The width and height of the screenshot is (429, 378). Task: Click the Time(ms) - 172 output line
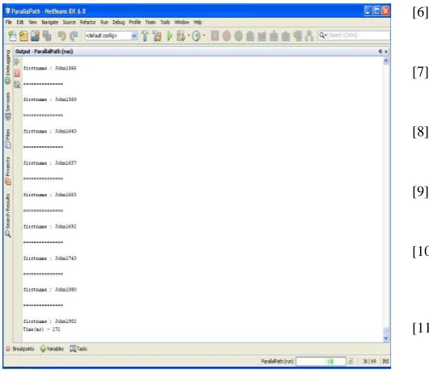coord(41,330)
